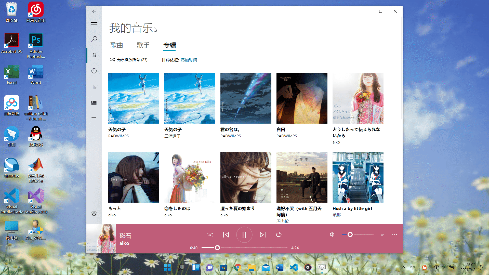Open search in Groove sidebar
489x275 pixels.
(x=94, y=39)
